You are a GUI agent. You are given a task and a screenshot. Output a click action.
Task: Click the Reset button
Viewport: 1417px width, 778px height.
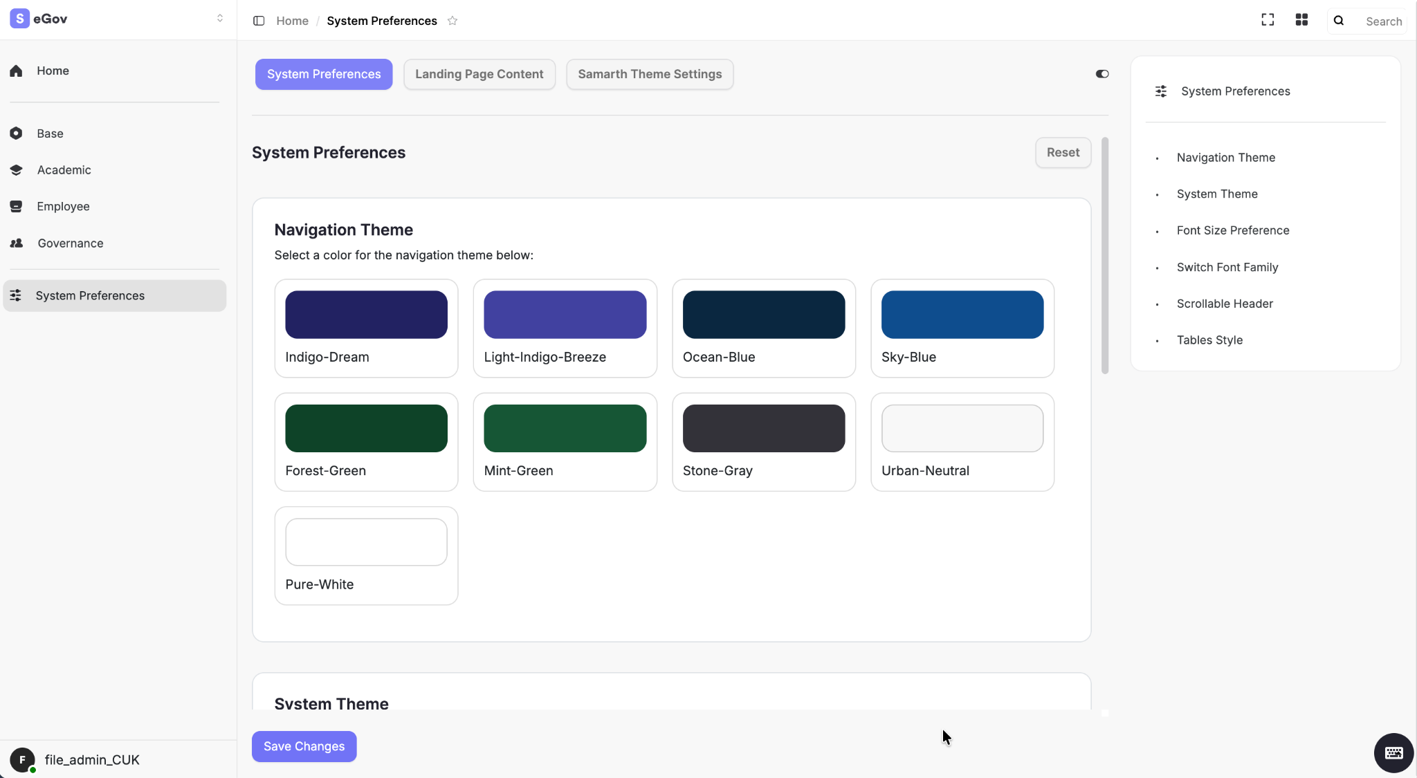pyautogui.click(x=1063, y=153)
